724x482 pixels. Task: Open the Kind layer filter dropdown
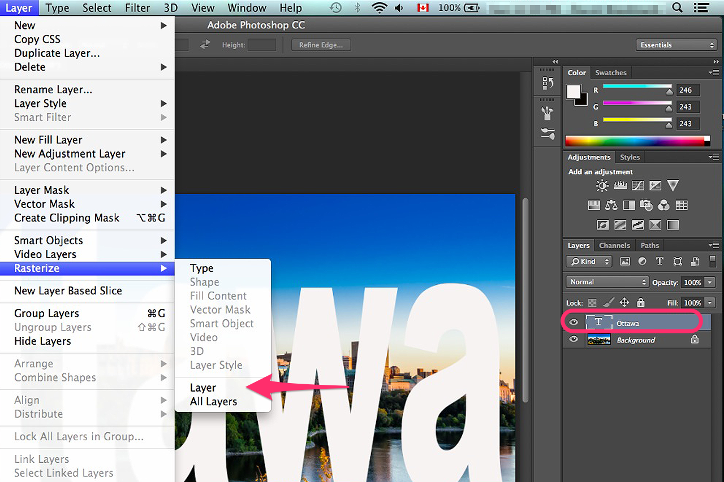[589, 262]
